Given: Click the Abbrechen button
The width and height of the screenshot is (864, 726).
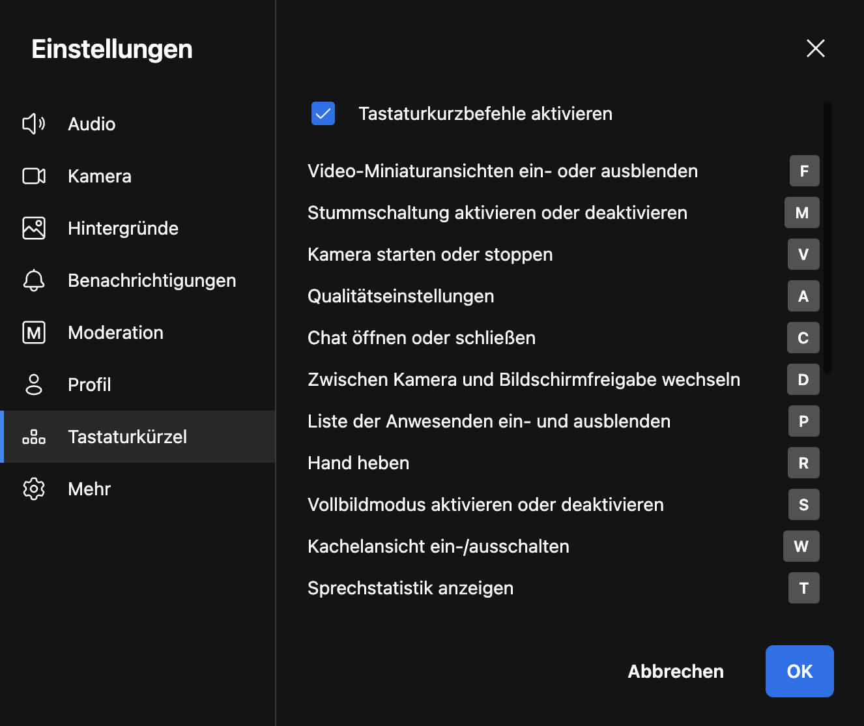Looking at the screenshot, I should coord(676,671).
